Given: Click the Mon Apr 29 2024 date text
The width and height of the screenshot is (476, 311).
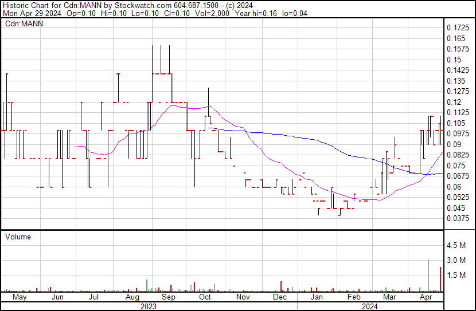Looking at the screenshot, I should [x=32, y=13].
